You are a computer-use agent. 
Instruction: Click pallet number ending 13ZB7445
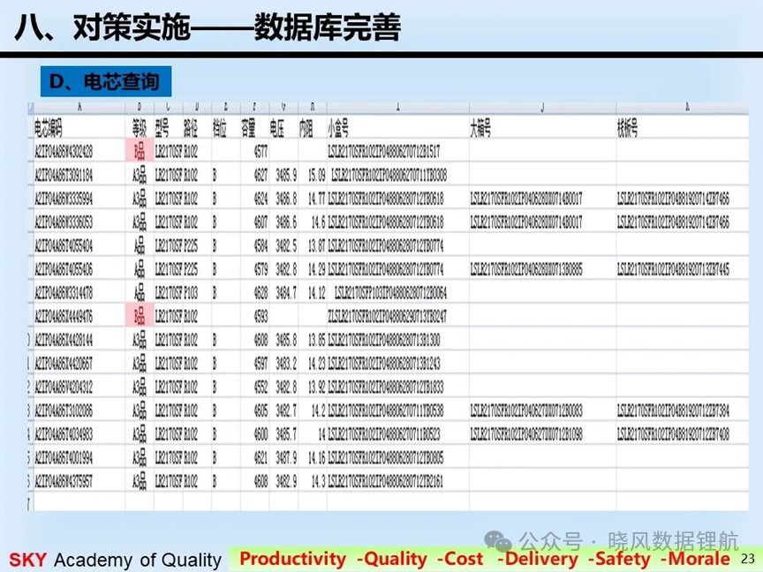[x=674, y=269]
